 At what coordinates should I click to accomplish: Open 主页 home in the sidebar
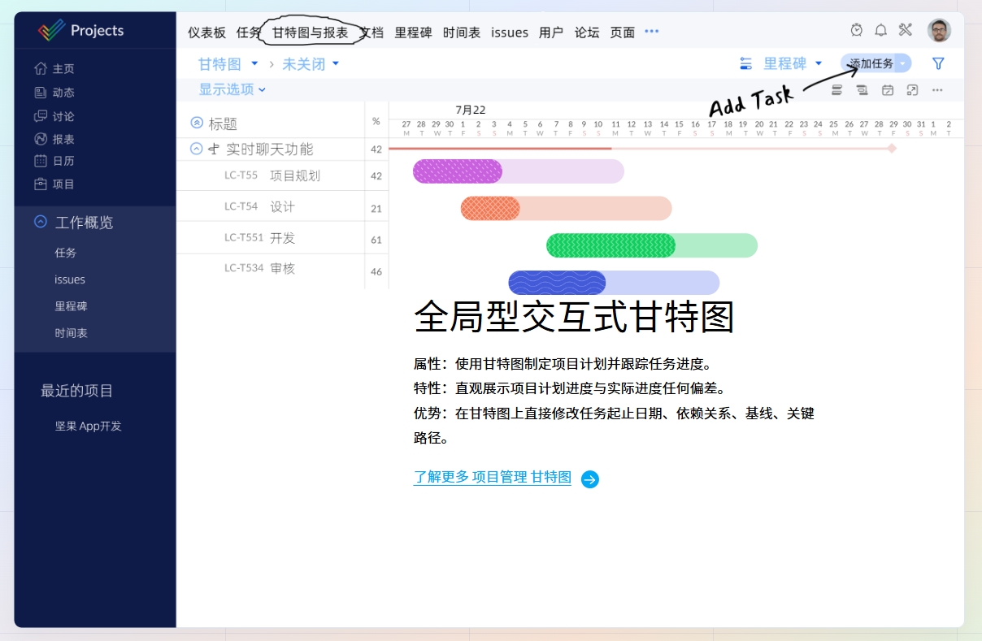[54, 69]
